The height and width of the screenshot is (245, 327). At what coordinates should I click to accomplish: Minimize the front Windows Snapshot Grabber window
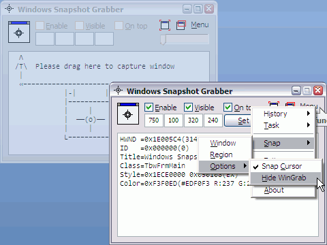(x=296, y=91)
